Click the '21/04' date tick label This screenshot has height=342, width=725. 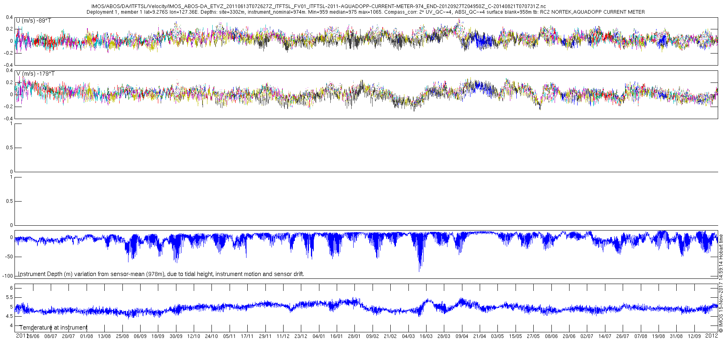[x=480, y=336]
